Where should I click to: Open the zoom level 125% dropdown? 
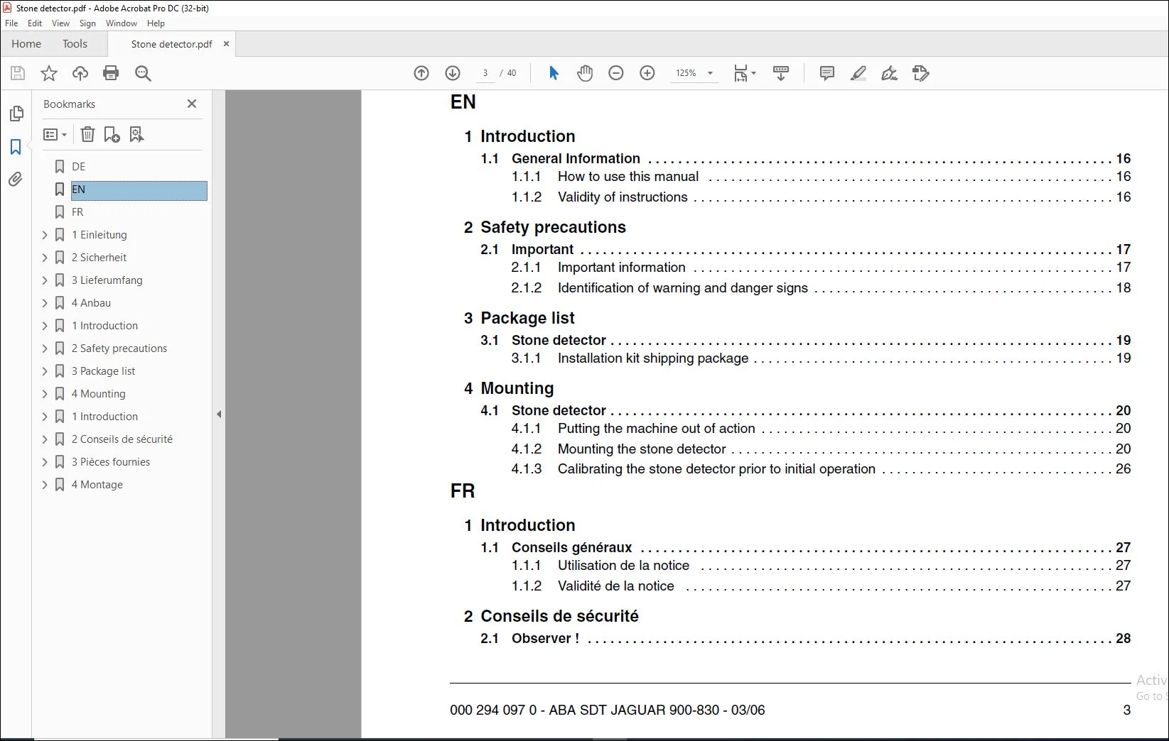point(710,73)
